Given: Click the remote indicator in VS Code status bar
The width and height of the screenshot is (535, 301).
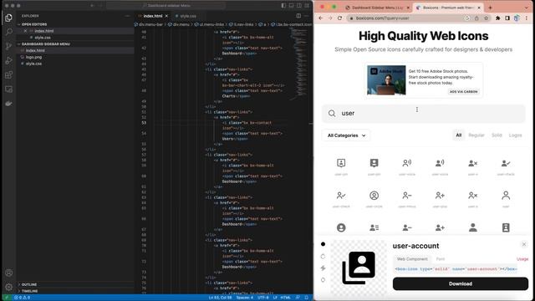Looking at the screenshot, I should [x=6, y=298].
